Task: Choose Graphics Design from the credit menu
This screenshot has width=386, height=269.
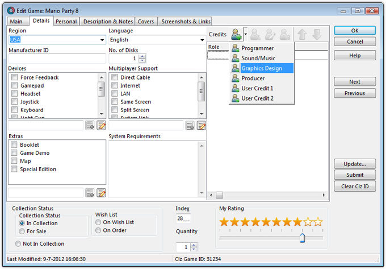Action: 262,68
